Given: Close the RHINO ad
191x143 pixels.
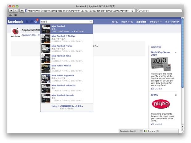Looking at the screenshot, I should tap(176, 95).
